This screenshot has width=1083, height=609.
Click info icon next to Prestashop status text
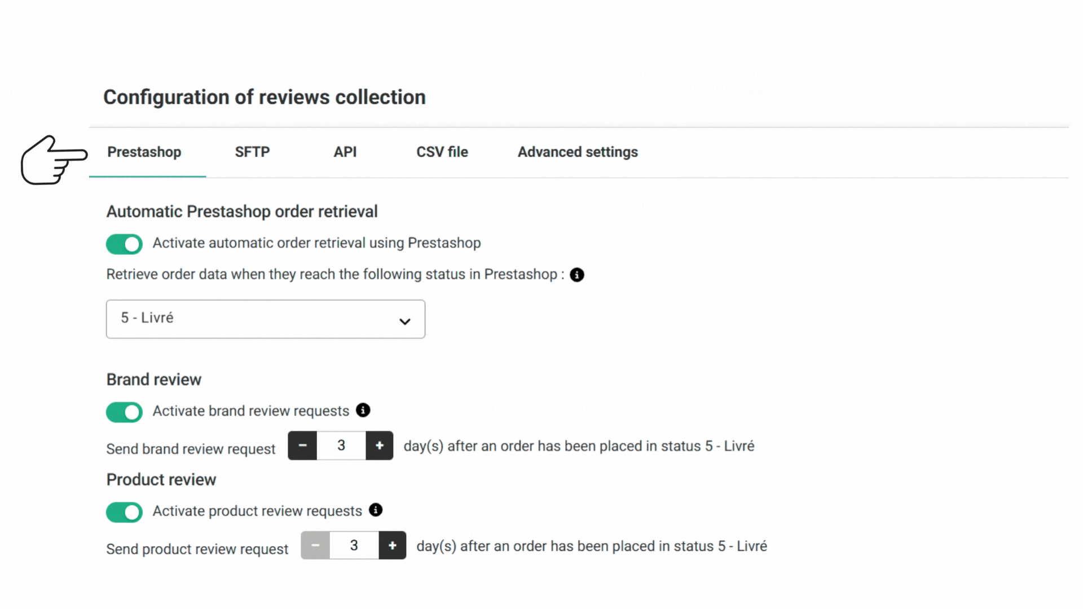(576, 275)
